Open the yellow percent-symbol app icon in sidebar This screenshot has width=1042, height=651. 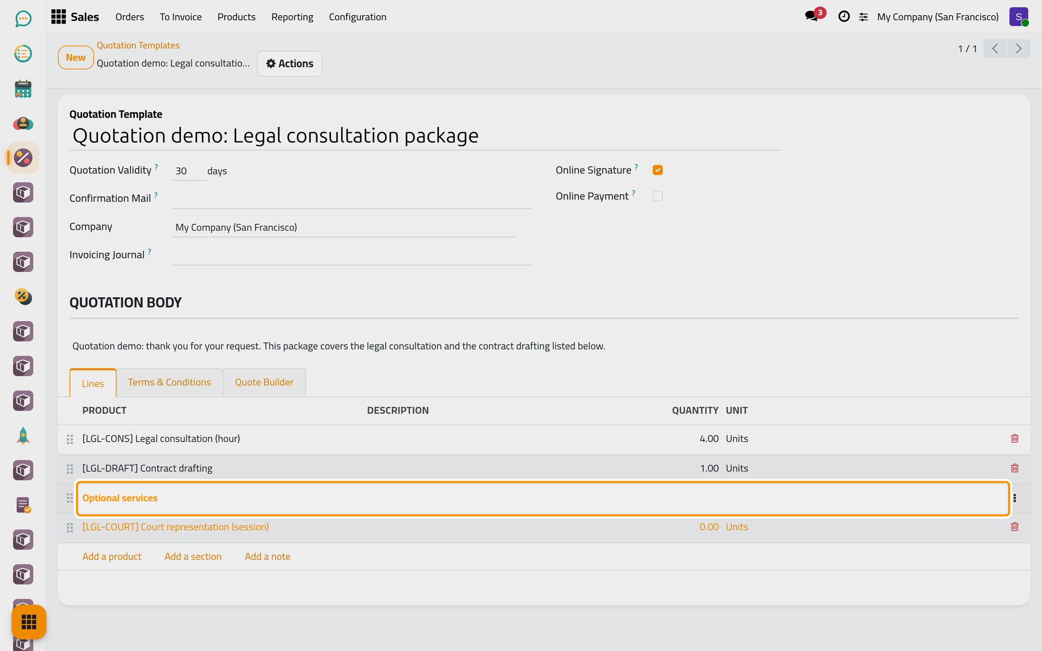23,297
